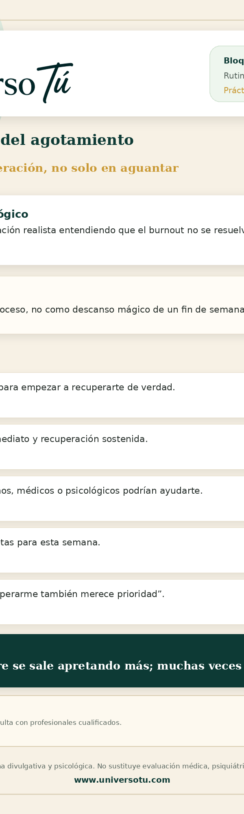Click the handwritten 'Tú' logo script

pos(57,83)
